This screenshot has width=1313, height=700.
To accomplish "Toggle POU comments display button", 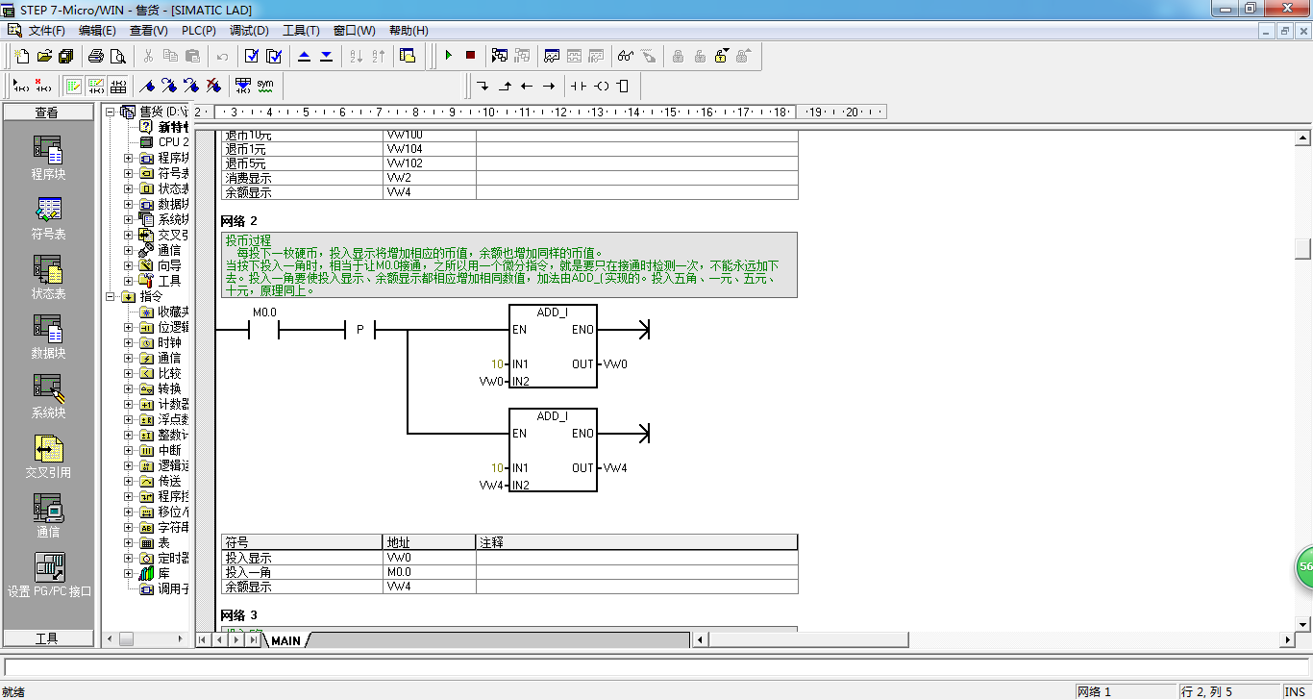I will point(73,86).
